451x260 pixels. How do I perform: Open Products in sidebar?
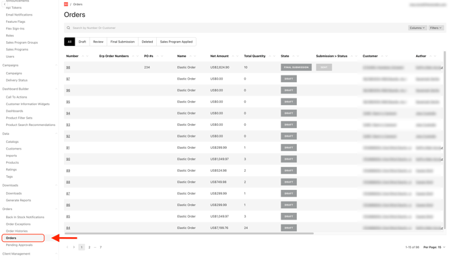pos(12,163)
